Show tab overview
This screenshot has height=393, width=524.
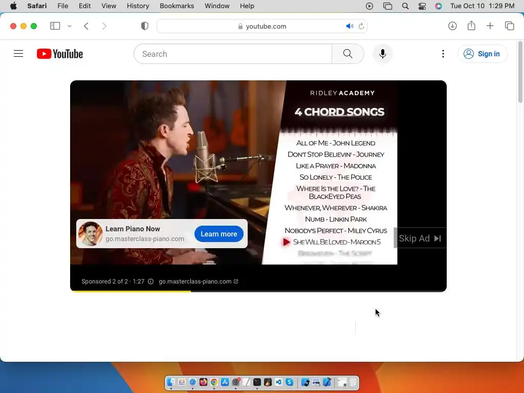coord(509,26)
